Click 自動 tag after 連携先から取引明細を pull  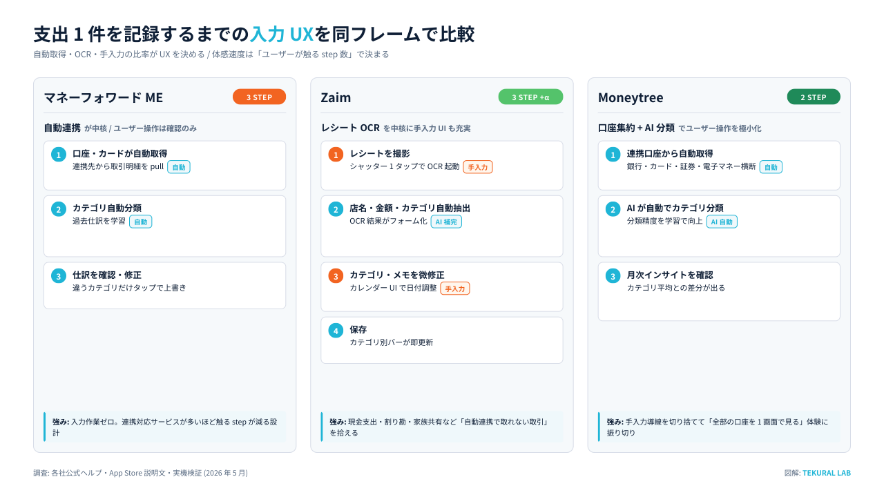click(x=179, y=167)
